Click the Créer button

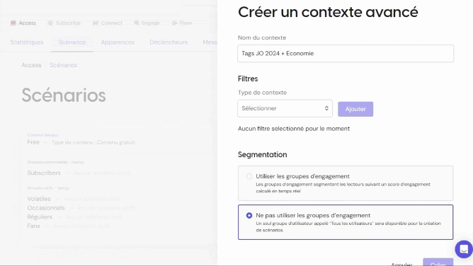[438, 262]
